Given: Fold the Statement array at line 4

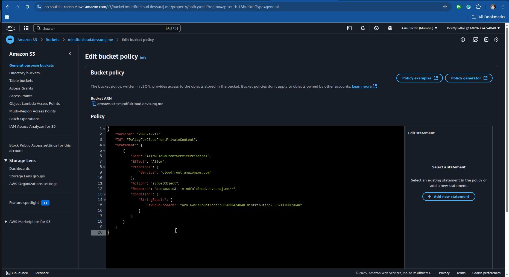Looking at the screenshot, I should pos(104,145).
